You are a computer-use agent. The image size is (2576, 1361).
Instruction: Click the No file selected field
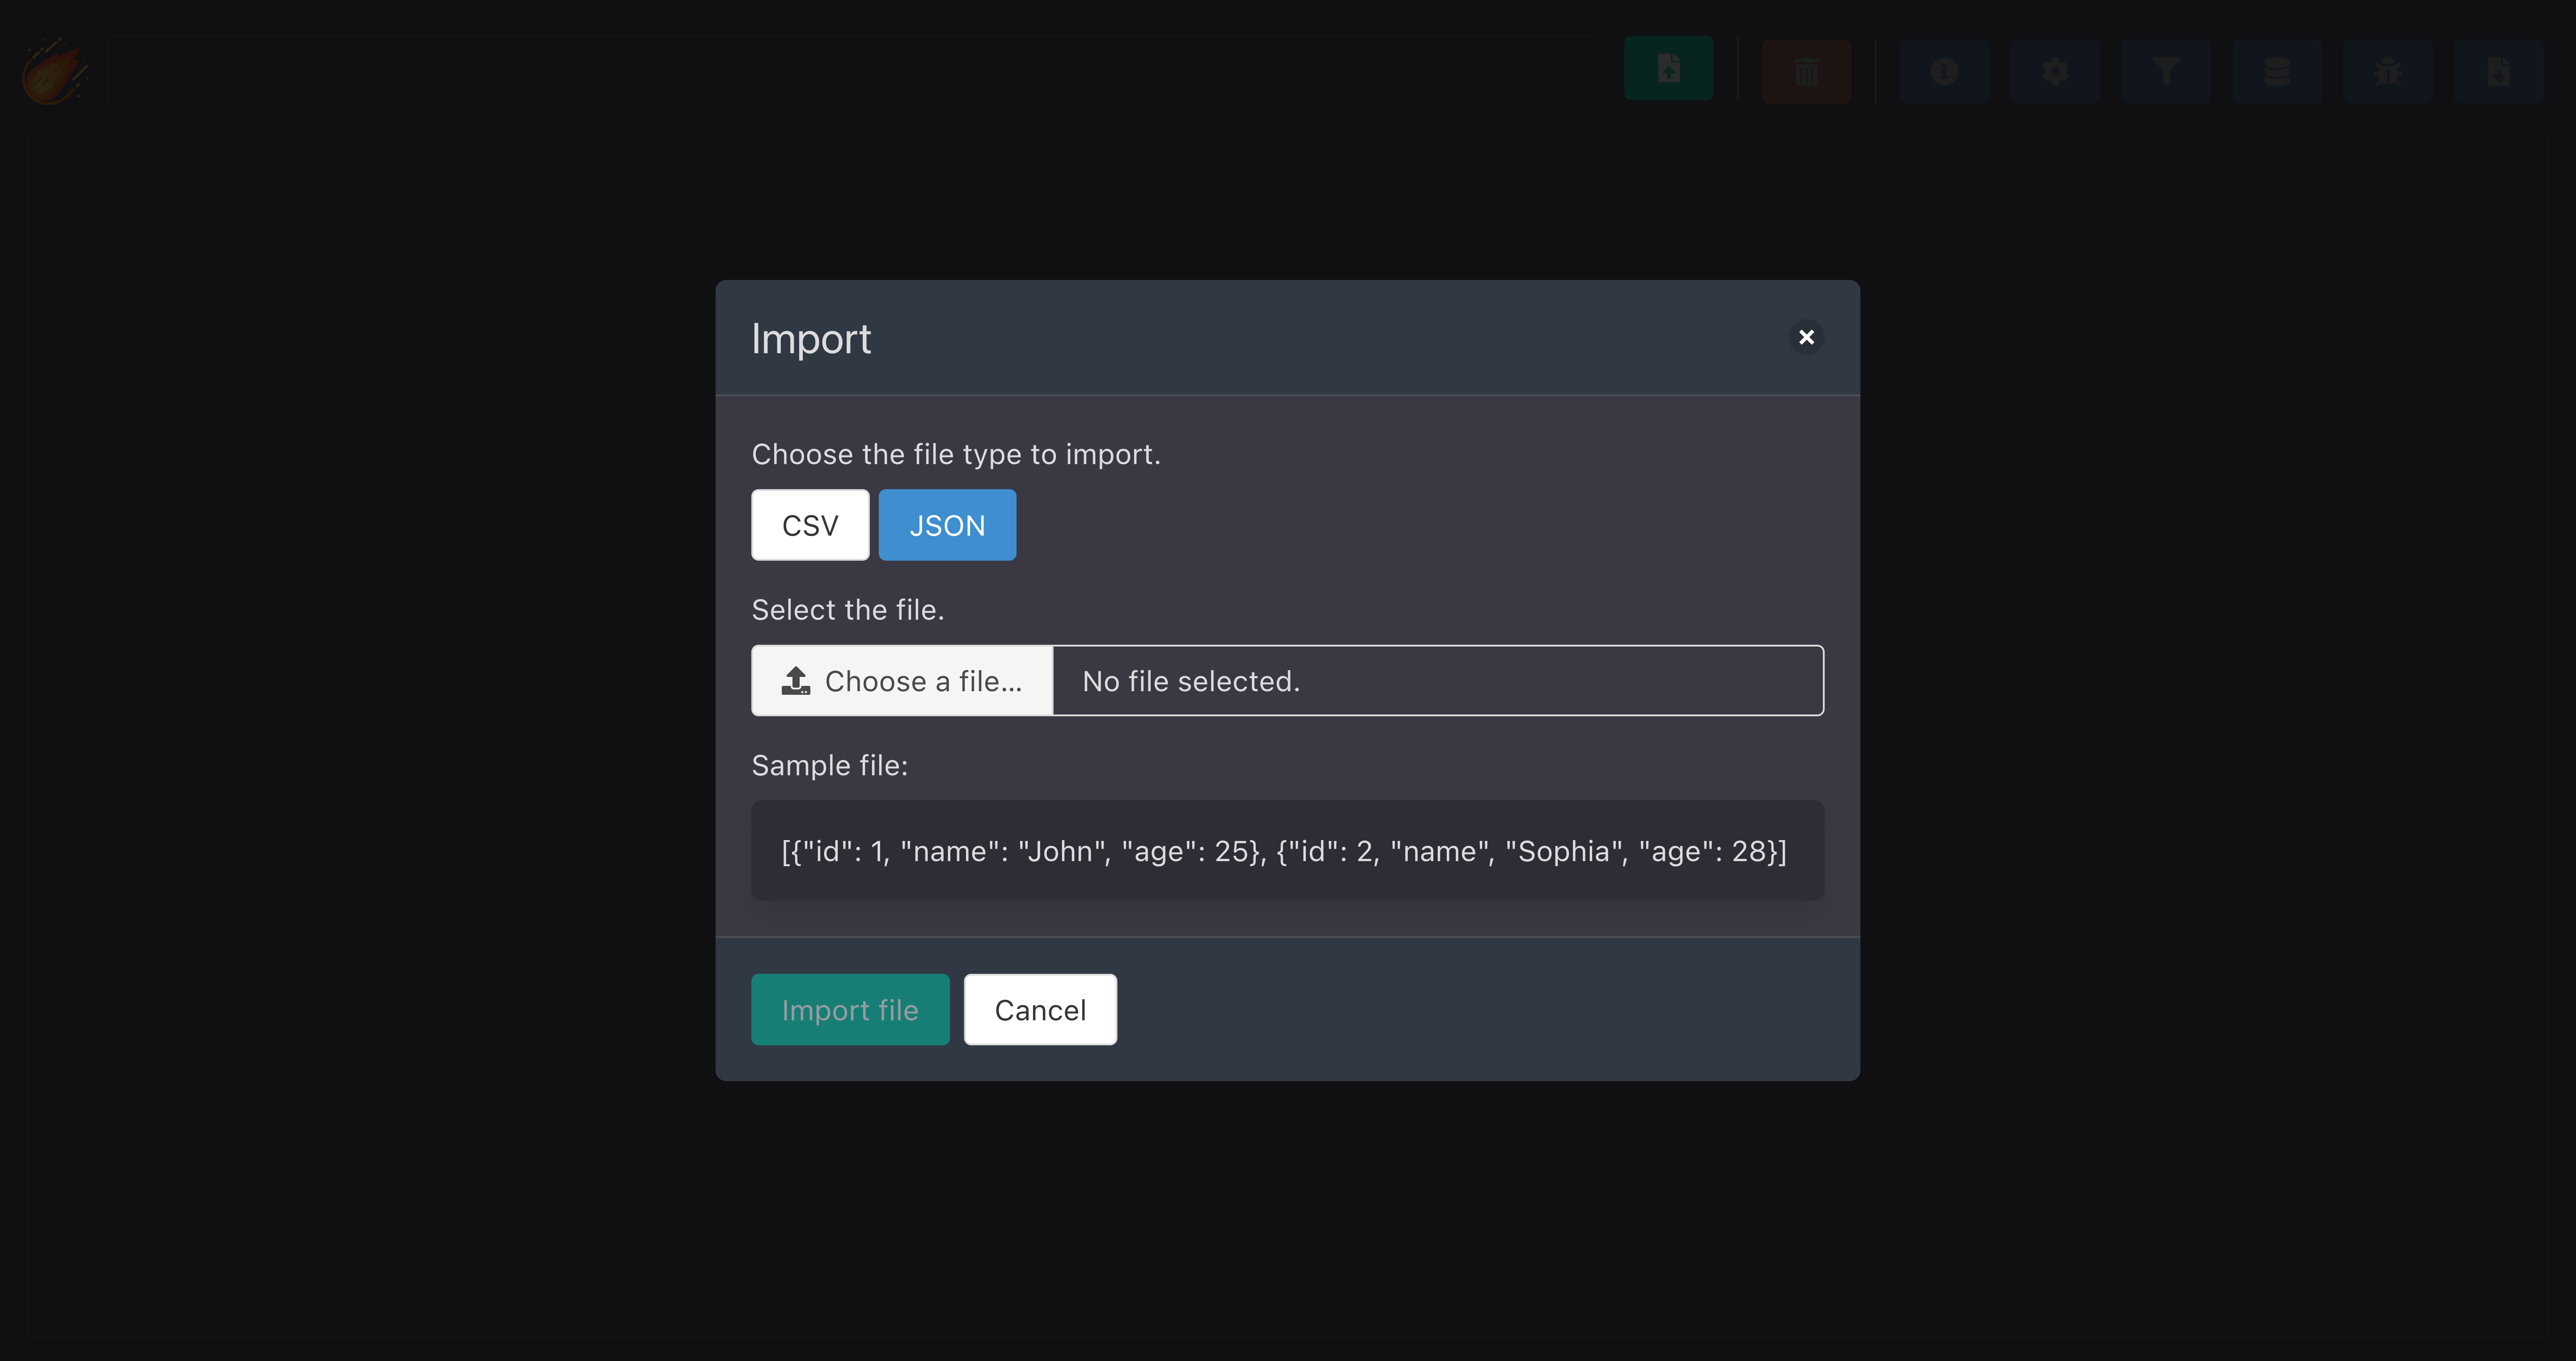(1438, 681)
